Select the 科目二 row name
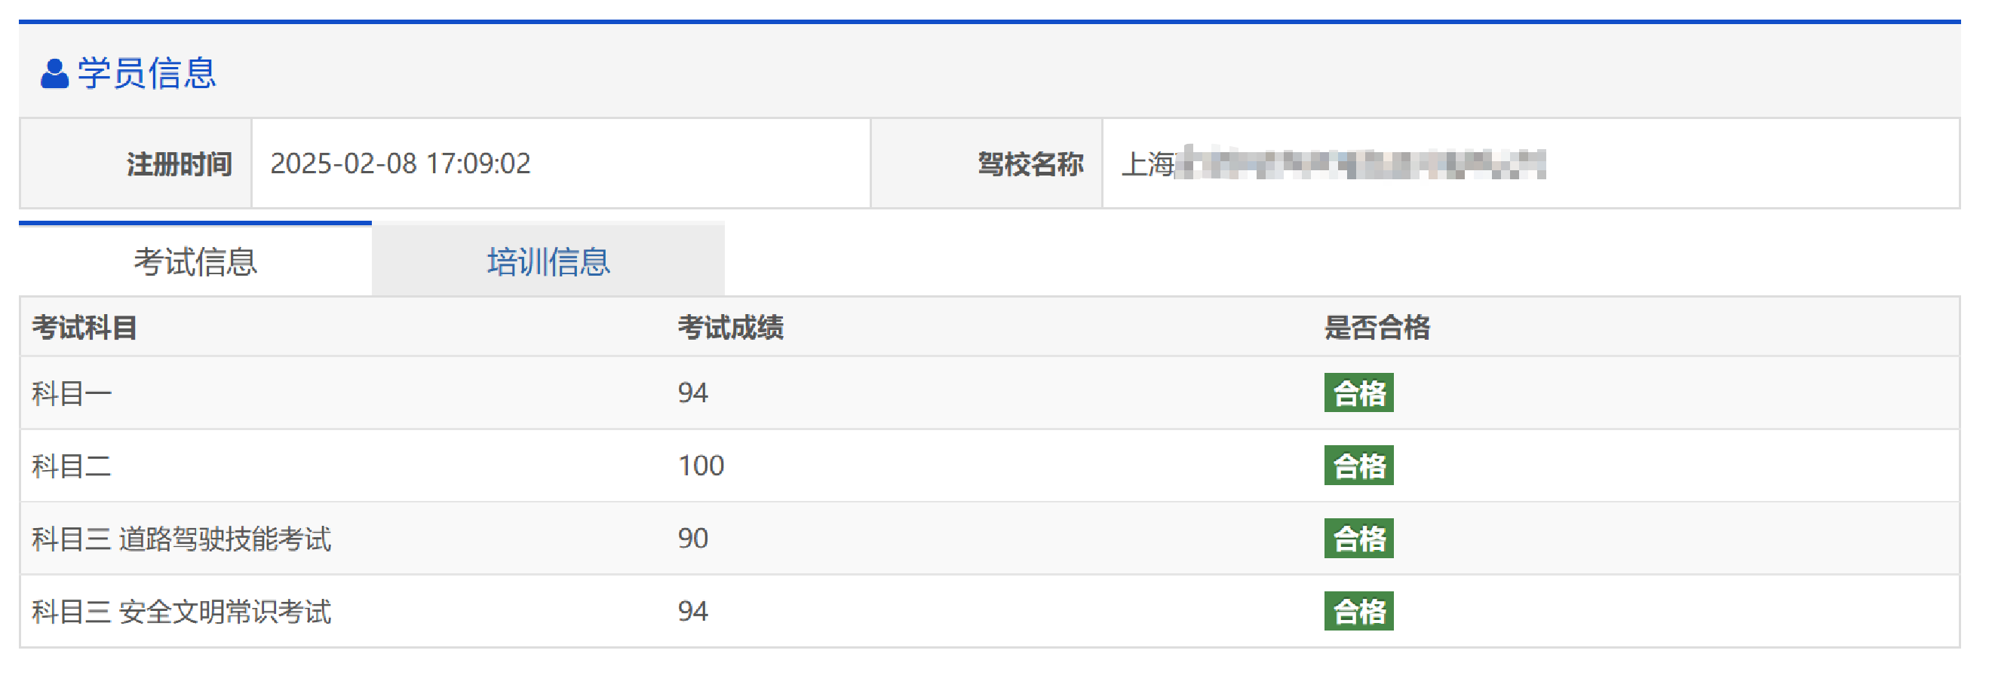 pos(72,466)
